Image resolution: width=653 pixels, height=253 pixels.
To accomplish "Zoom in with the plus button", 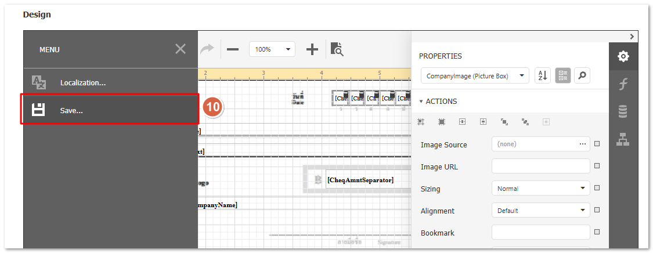I will pos(312,49).
